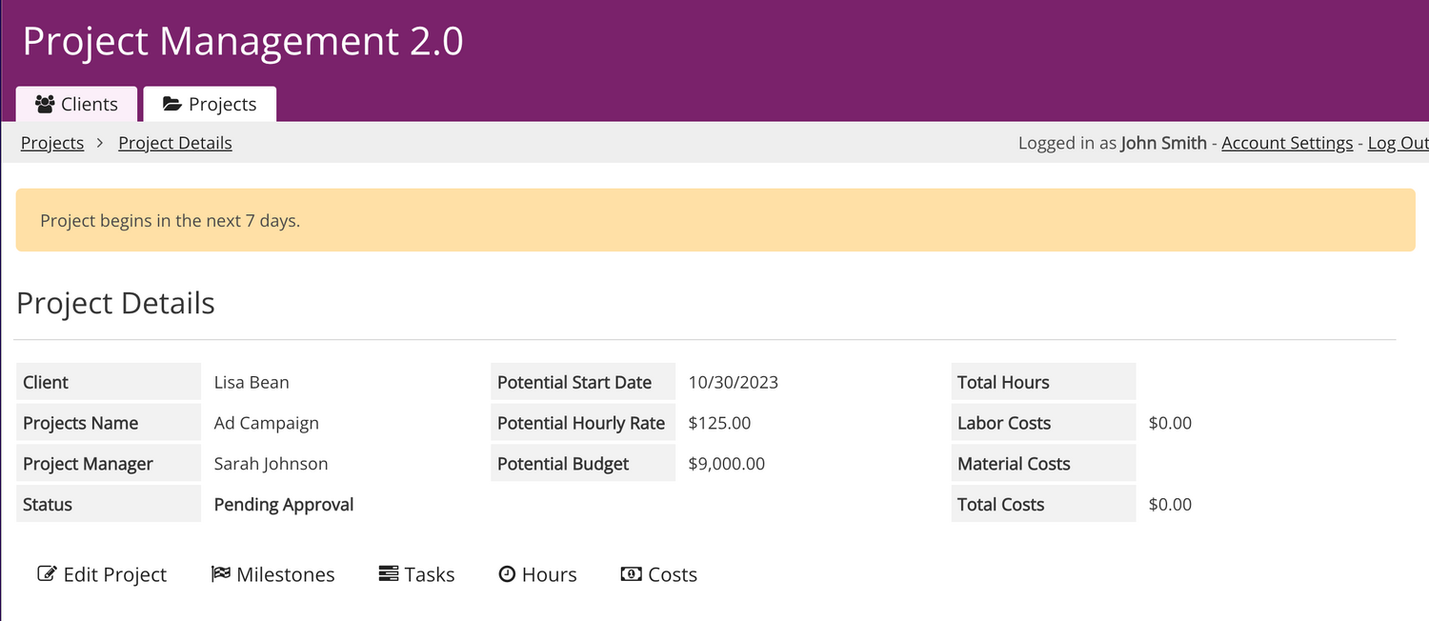Image resolution: width=1429 pixels, height=621 pixels.
Task: Click the pencil icon beside Edit Project
Action: point(47,573)
